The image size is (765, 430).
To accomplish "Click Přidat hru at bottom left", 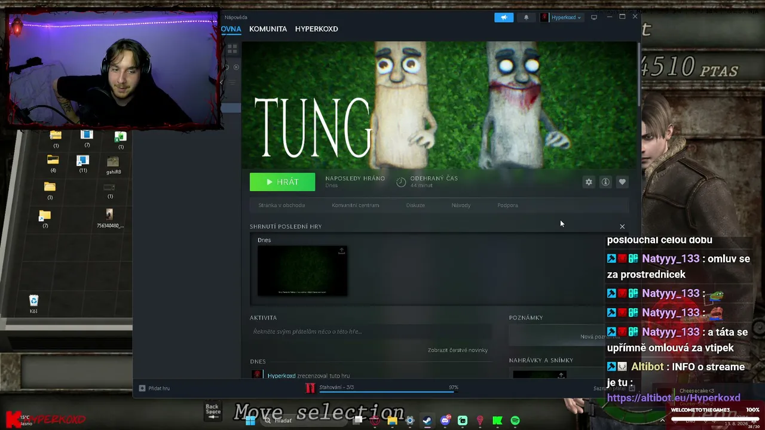I will (x=154, y=388).
